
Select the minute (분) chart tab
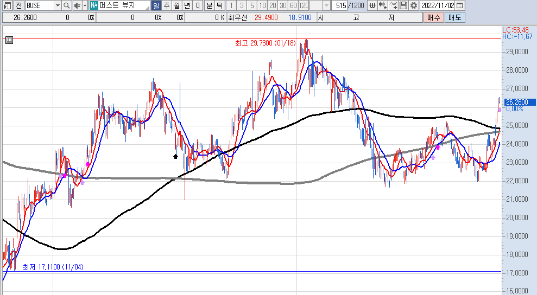209,5
